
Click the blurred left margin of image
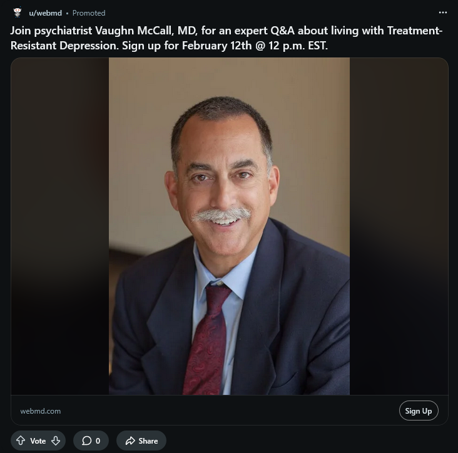click(x=59, y=225)
